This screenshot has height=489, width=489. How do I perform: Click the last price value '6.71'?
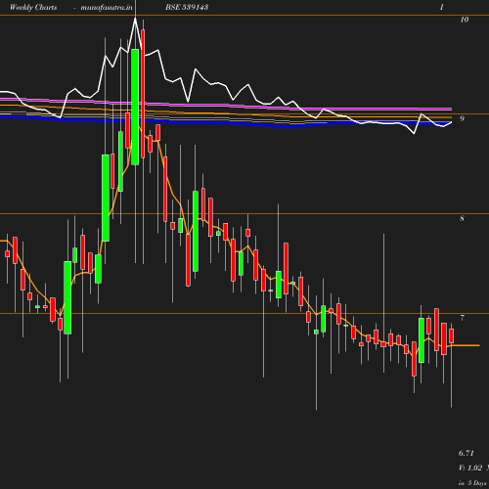pos(467,453)
